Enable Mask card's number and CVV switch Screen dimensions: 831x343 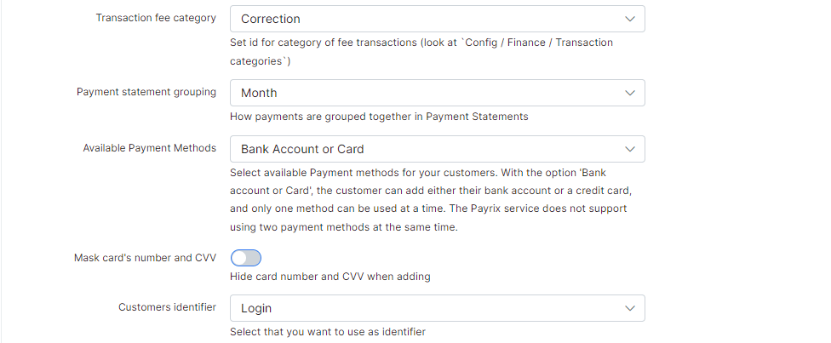tap(245, 258)
